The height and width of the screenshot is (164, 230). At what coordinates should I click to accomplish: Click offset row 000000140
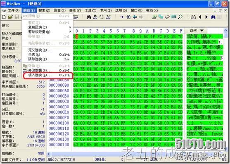coord(59,145)
